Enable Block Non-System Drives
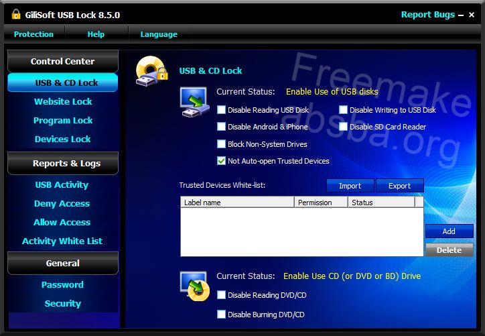The height and width of the screenshot is (336, 485). (x=221, y=144)
